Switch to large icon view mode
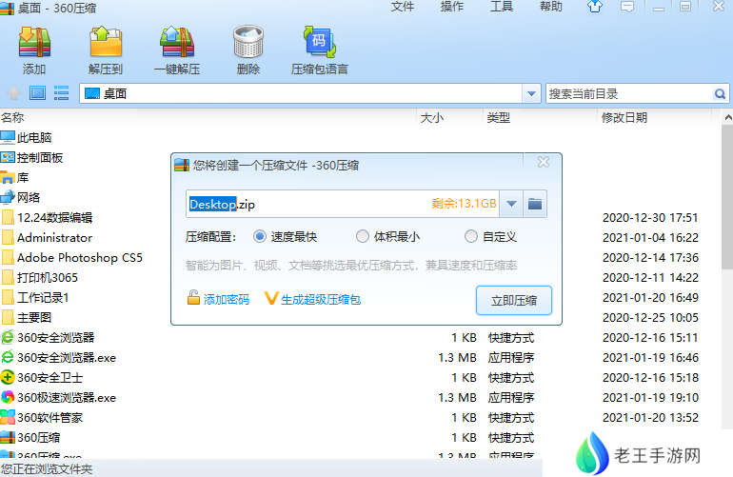The image size is (733, 477). (x=37, y=93)
